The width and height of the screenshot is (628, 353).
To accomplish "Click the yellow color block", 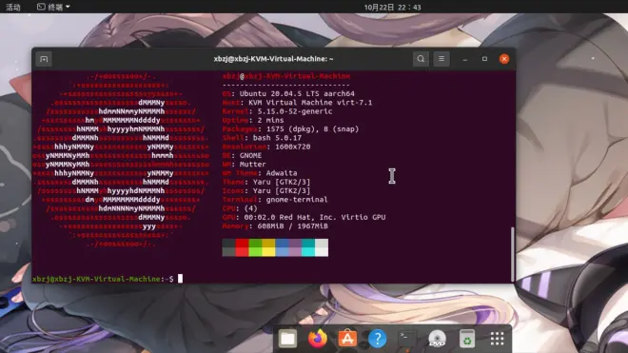I will pos(268,247).
